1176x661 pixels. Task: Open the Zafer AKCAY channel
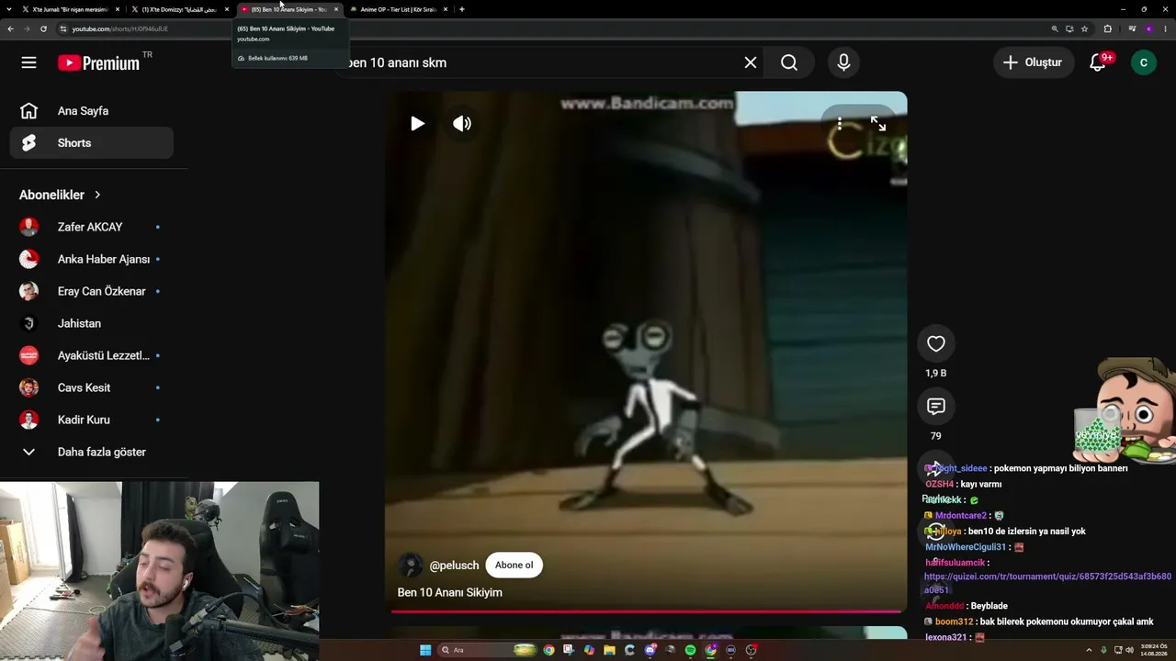click(x=91, y=227)
